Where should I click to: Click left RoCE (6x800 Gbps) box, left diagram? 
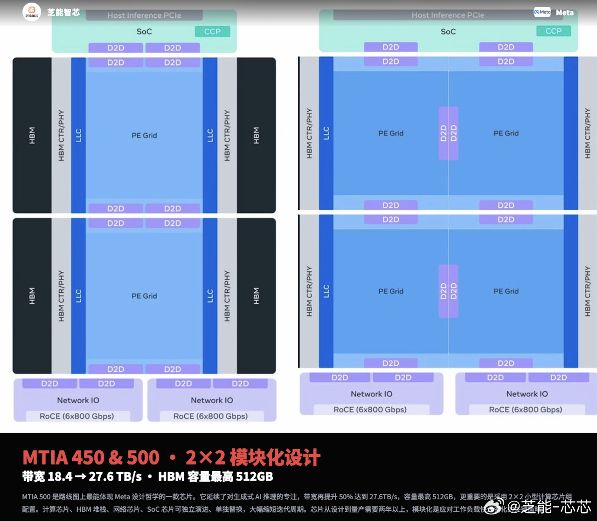tap(77, 416)
